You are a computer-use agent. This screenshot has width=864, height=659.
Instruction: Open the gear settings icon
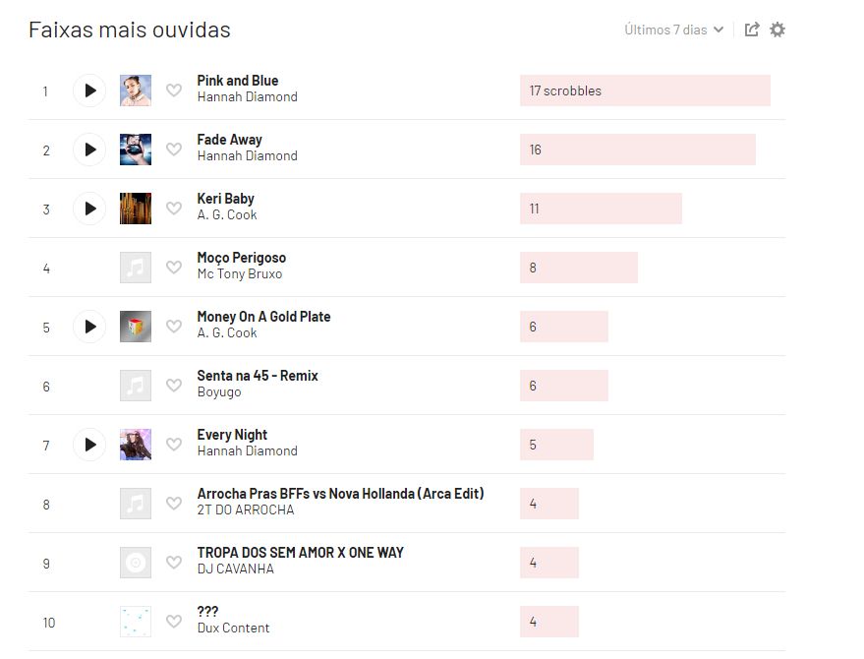click(778, 30)
